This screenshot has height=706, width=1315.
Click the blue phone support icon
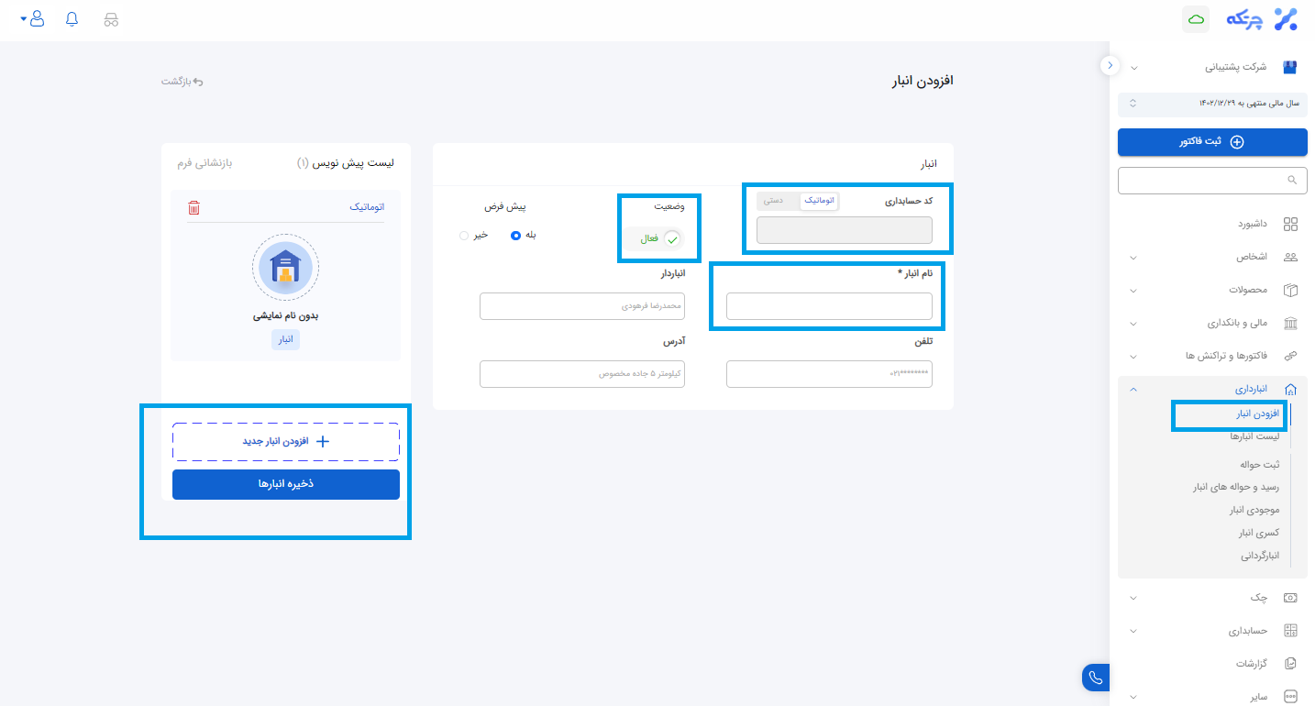pyautogui.click(x=1095, y=678)
